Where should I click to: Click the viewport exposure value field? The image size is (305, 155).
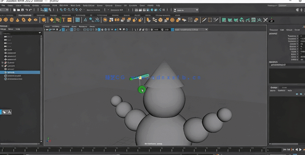pos(156,29)
